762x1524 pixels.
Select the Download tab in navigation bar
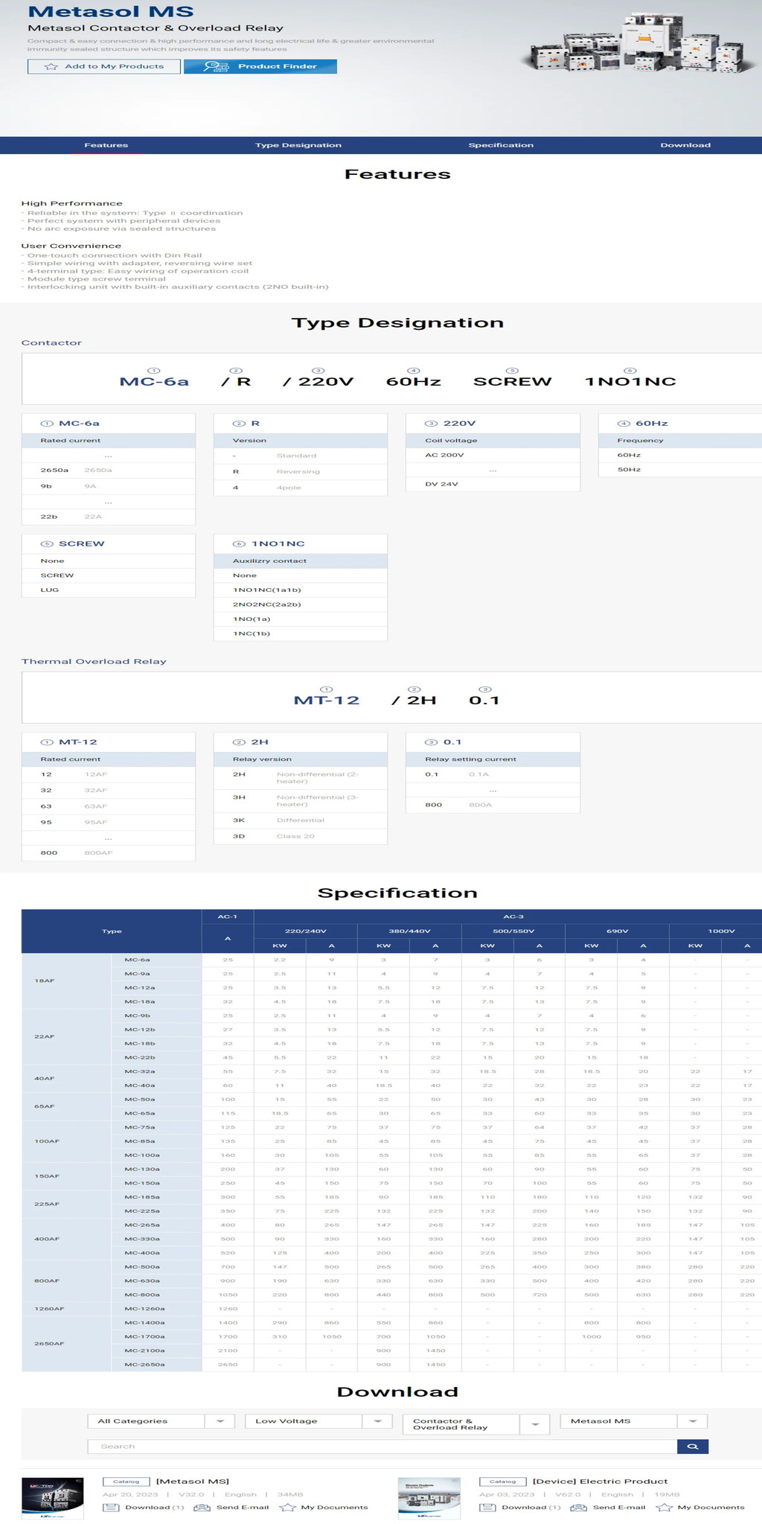tap(685, 145)
